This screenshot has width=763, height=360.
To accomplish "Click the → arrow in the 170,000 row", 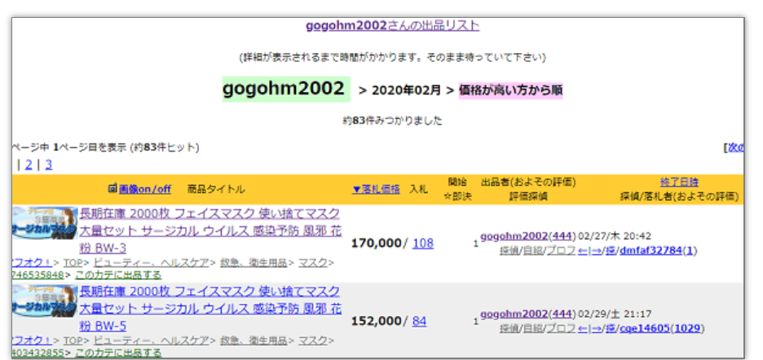I will 596,251.
